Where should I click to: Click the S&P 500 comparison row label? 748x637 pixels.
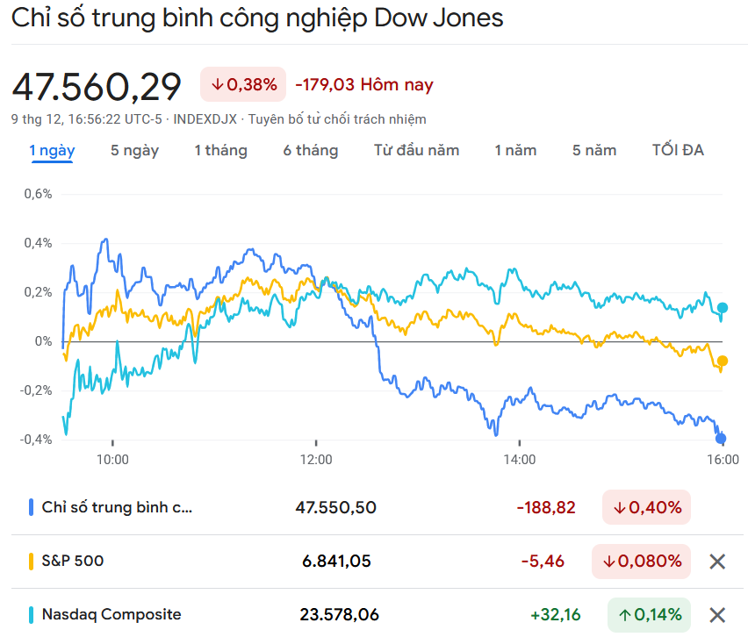click(72, 561)
